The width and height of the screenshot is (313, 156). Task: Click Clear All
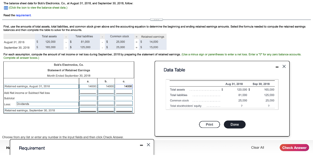pos(257,148)
